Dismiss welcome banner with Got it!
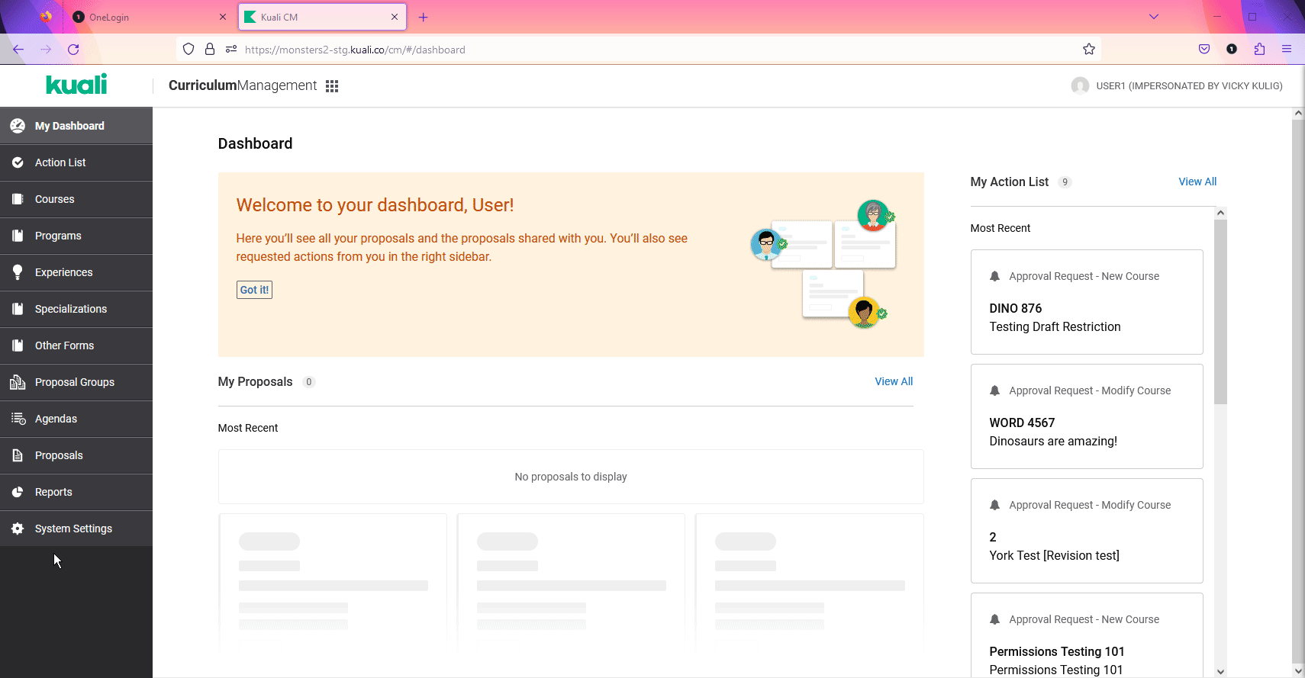This screenshot has width=1305, height=678. 254,290
